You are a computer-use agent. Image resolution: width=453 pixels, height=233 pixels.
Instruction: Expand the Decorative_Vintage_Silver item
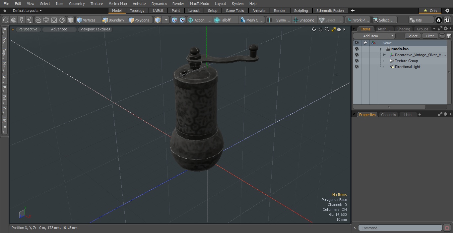pos(384,55)
